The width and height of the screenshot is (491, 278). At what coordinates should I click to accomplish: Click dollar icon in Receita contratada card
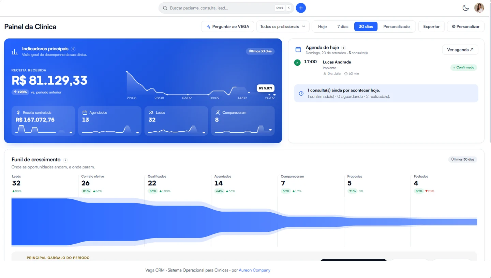tap(18, 112)
